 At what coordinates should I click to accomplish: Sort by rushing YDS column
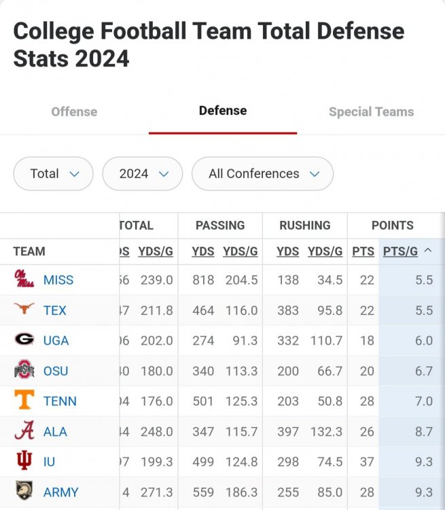[287, 251]
